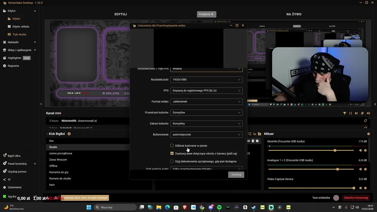The width and height of the screenshot is (377, 212).
Task: Click the Kanał mini speaker volume icon
Action: coord(368,113)
